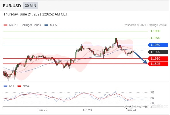Image resolution: width=170 pixels, height=115 pixels.
Task: Click the 'Jun 24' date axis label
Action: click(x=132, y=110)
